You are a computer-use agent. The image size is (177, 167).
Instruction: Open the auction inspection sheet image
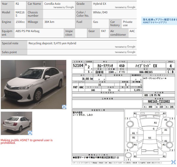124,112
